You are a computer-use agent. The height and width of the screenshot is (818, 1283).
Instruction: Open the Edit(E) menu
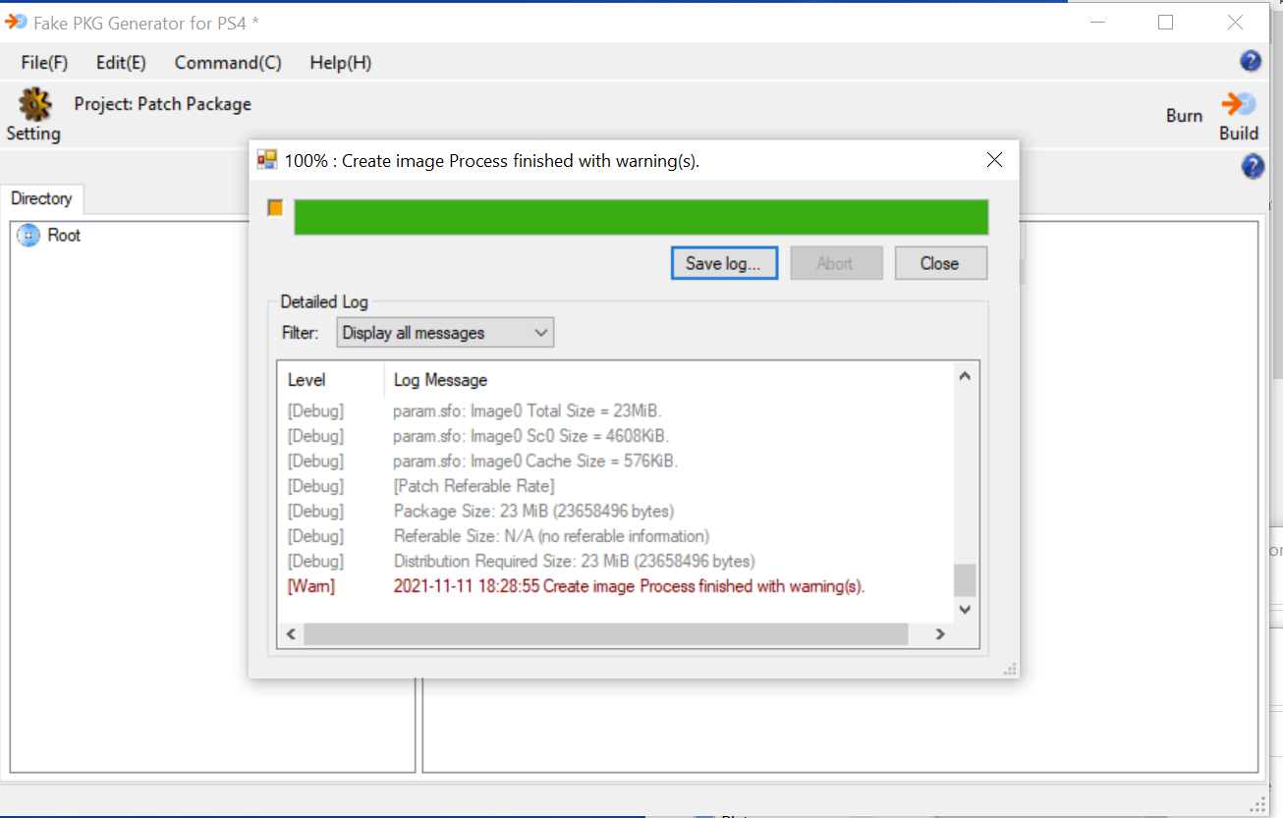coord(121,63)
